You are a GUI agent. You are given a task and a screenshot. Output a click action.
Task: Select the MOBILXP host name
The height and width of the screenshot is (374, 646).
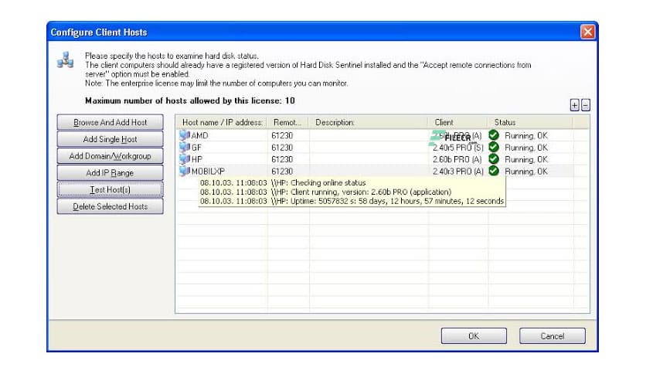coord(208,172)
